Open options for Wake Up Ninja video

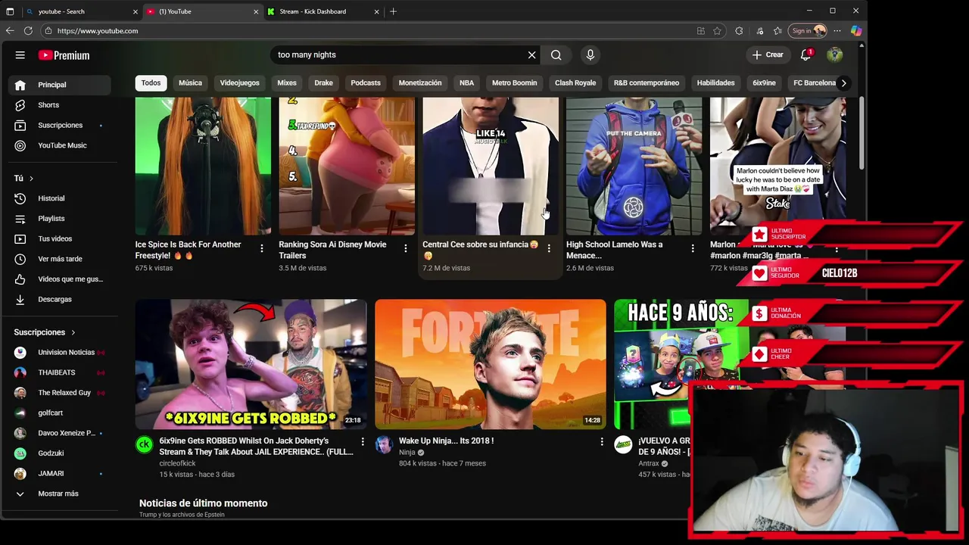click(x=602, y=441)
